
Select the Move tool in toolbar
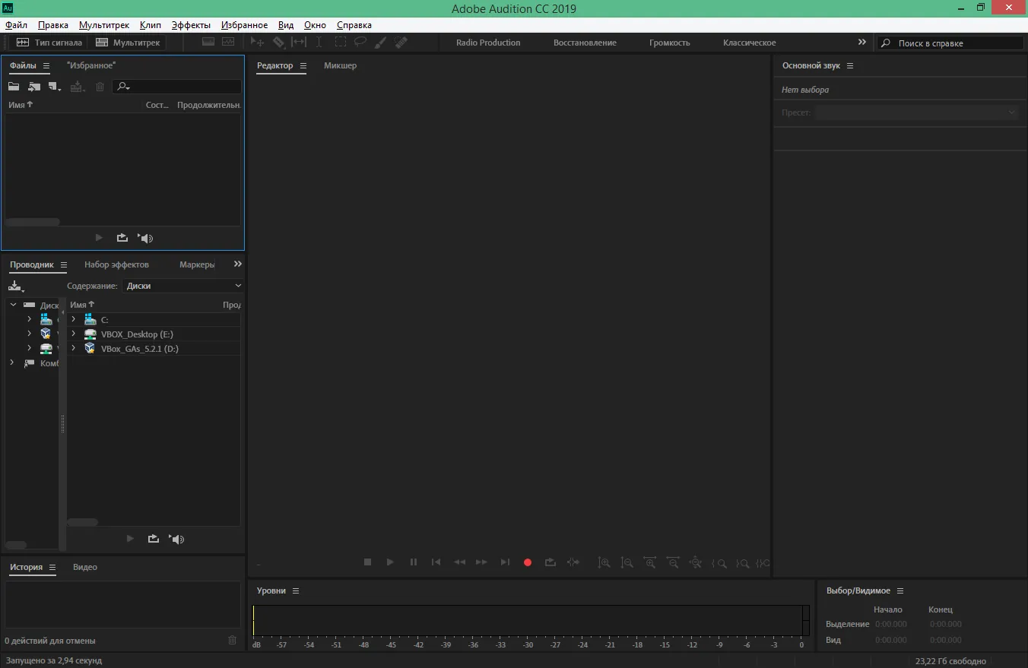258,43
